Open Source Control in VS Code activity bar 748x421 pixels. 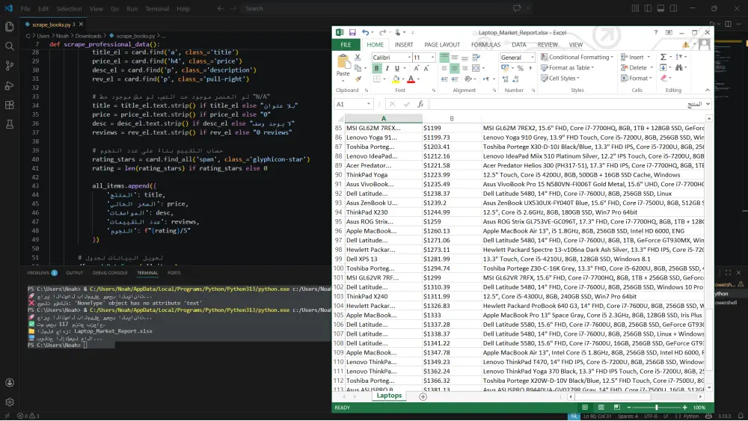coord(10,66)
